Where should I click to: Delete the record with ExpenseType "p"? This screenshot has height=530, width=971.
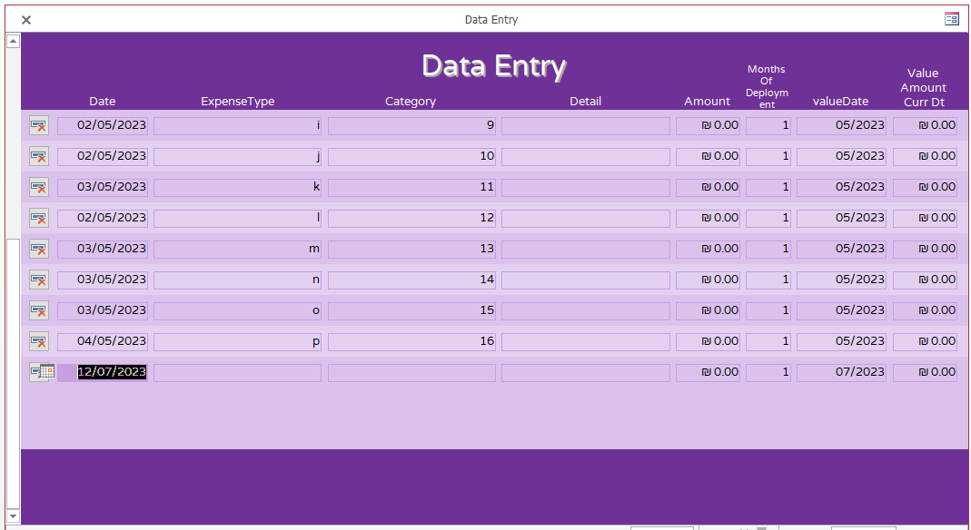tap(41, 341)
